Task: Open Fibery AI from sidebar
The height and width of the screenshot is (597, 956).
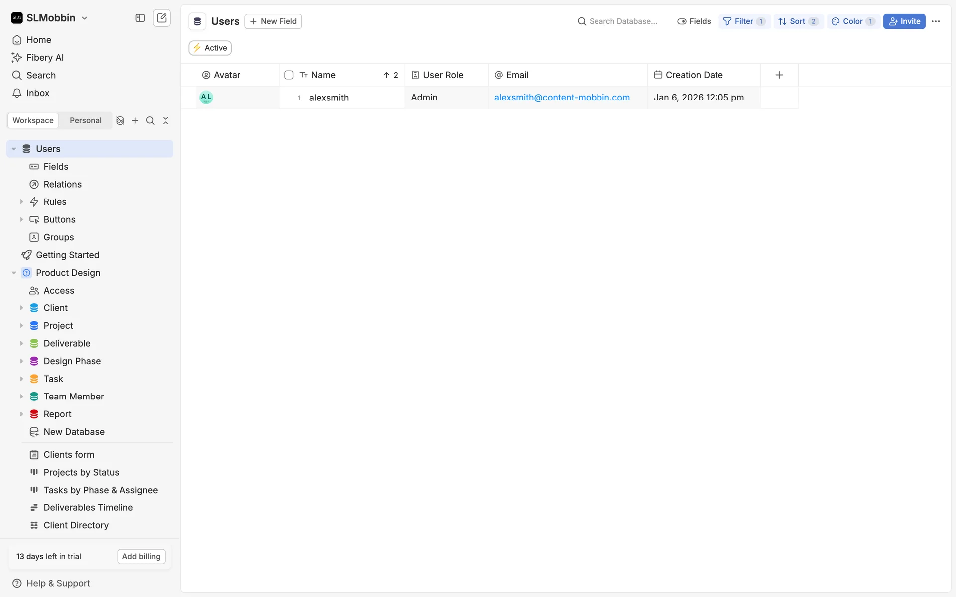Action: point(45,58)
